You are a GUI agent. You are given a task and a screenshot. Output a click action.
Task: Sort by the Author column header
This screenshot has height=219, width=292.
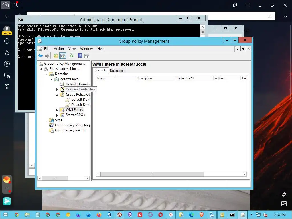point(227,78)
